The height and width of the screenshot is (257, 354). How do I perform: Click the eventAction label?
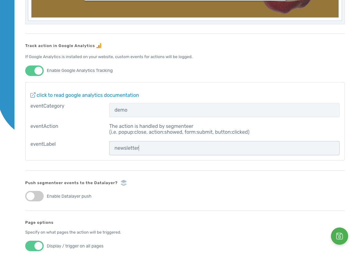[44, 126]
